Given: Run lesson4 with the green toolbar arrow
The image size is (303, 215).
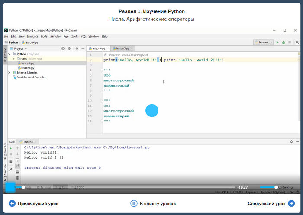Looking at the screenshot, I should 277,42.
